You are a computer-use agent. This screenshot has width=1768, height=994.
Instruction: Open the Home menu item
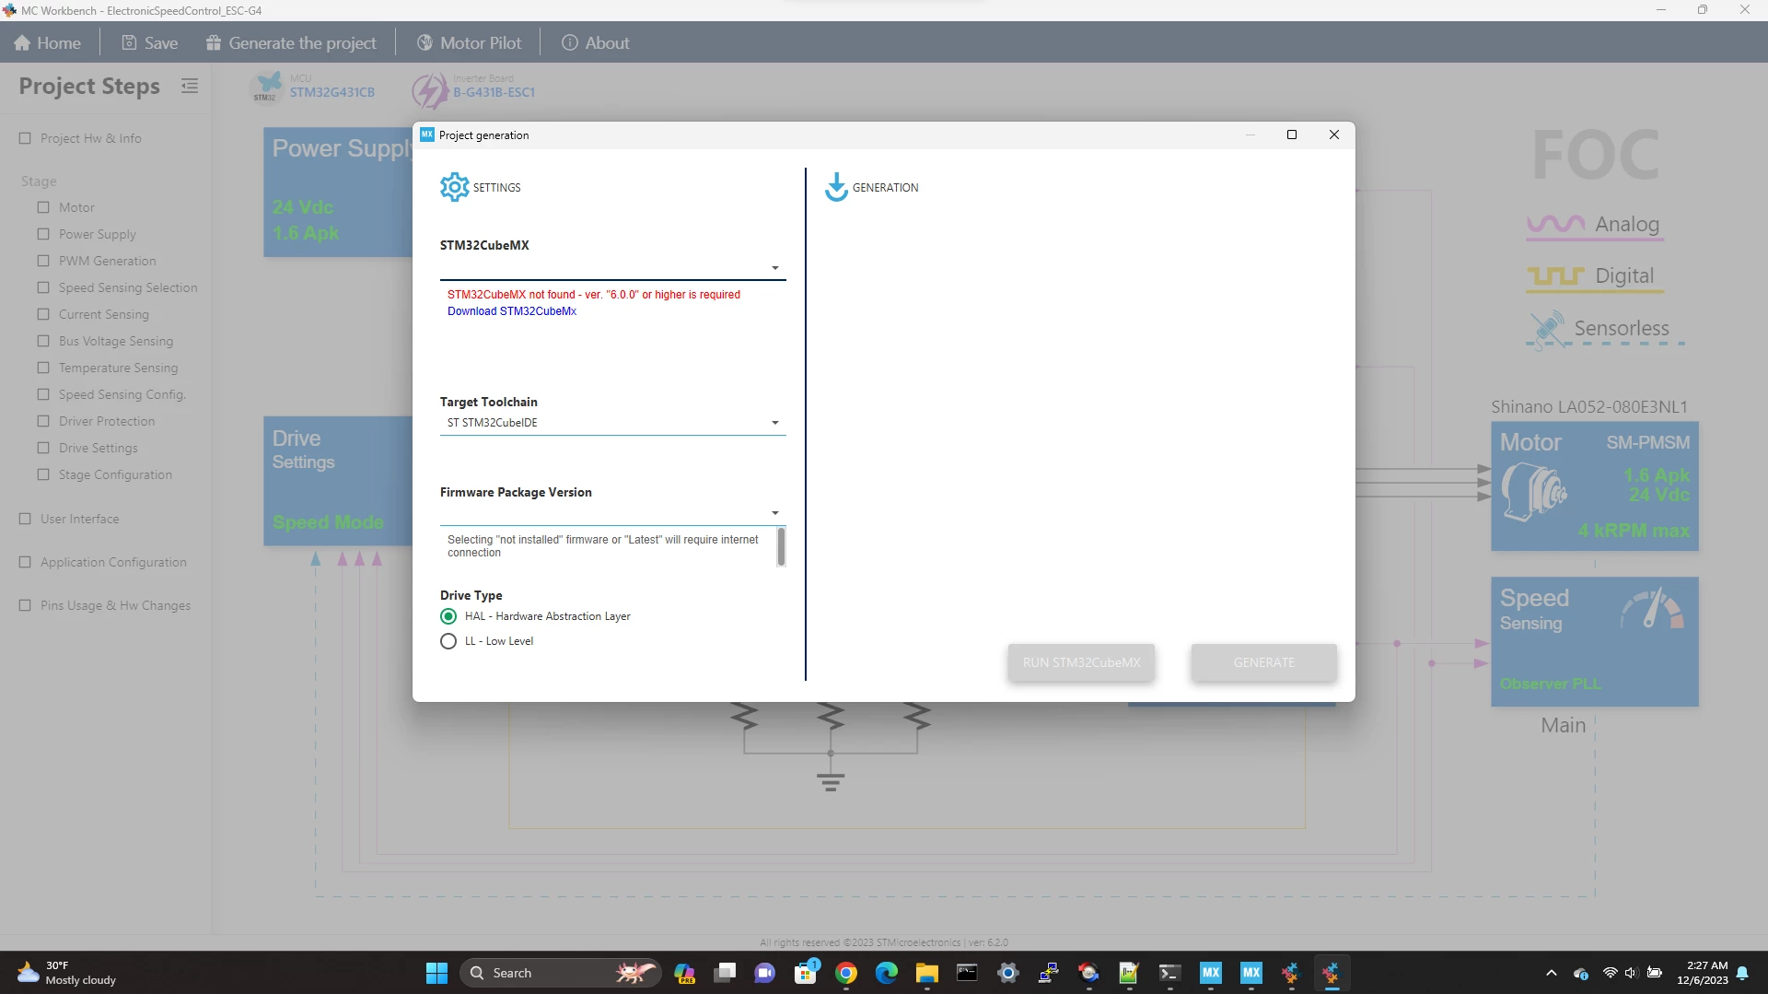pos(48,43)
